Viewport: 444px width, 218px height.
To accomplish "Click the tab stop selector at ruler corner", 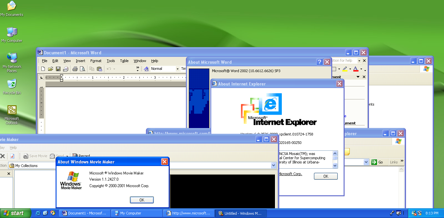I will (x=41, y=77).
